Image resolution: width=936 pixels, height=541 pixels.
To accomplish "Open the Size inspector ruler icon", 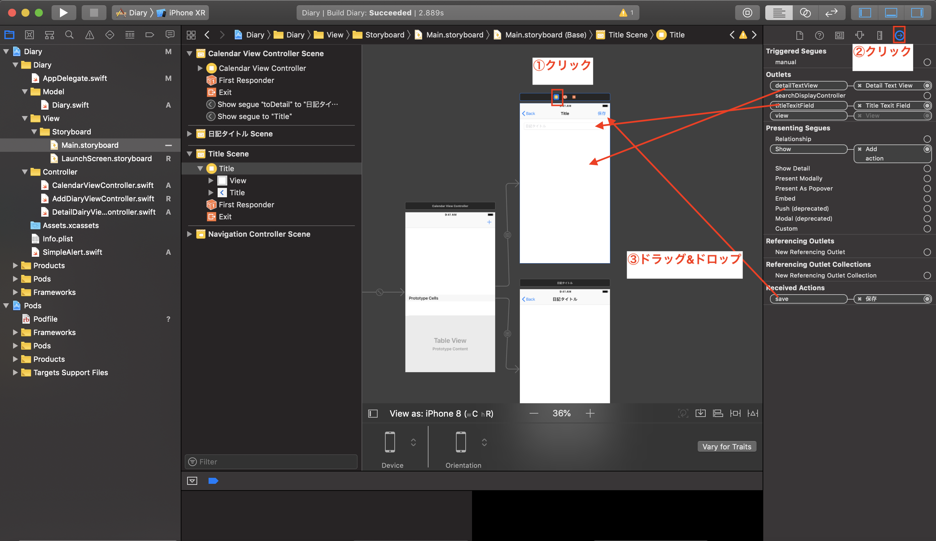I will 879,35.
